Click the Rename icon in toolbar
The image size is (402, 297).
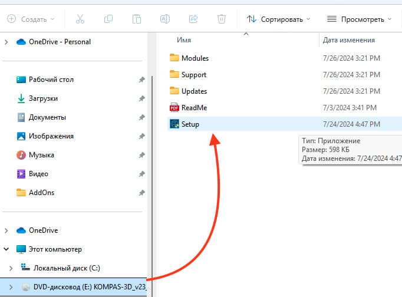pyautogui.click(x=165, y=19)
